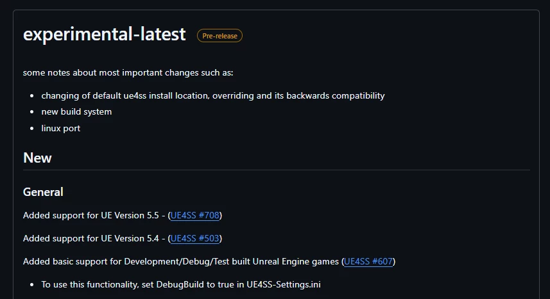Viewport: 550px width, 299px height.
Task: Click the "To use this functionality" bullet text
Action: click(180, 284)
